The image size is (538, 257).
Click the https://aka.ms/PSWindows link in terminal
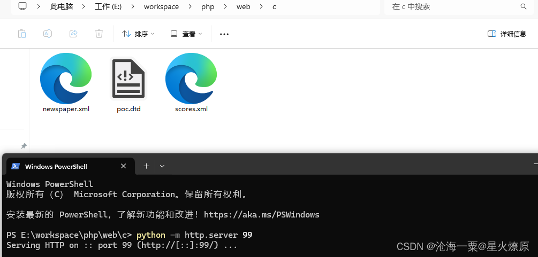tap(262, 215)
